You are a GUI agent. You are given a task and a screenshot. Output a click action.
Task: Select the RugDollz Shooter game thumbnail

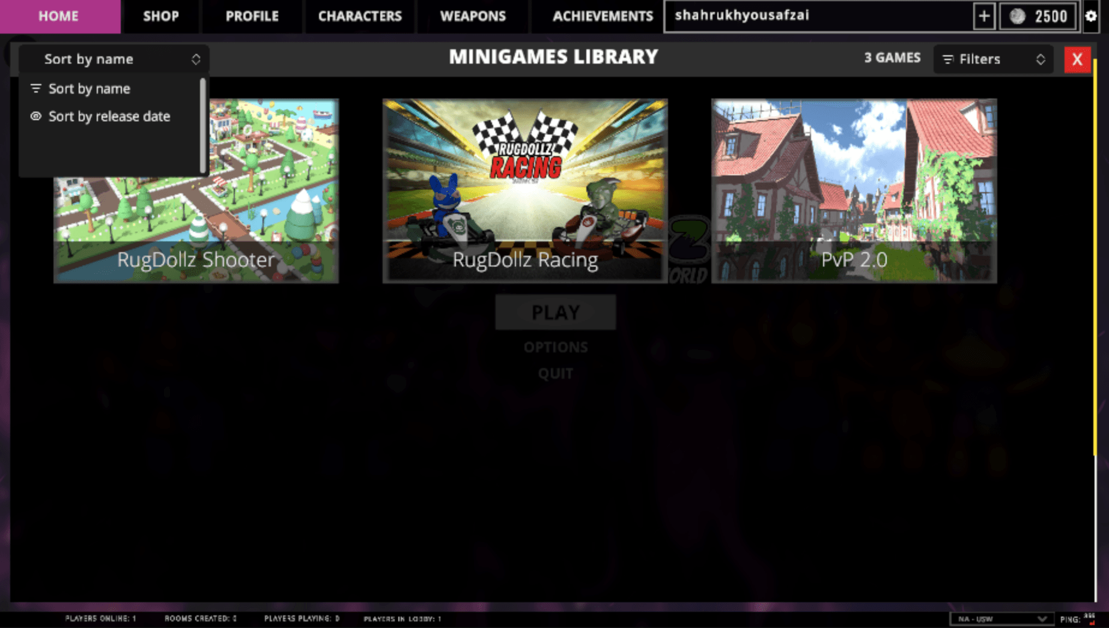tap(196, 191)
